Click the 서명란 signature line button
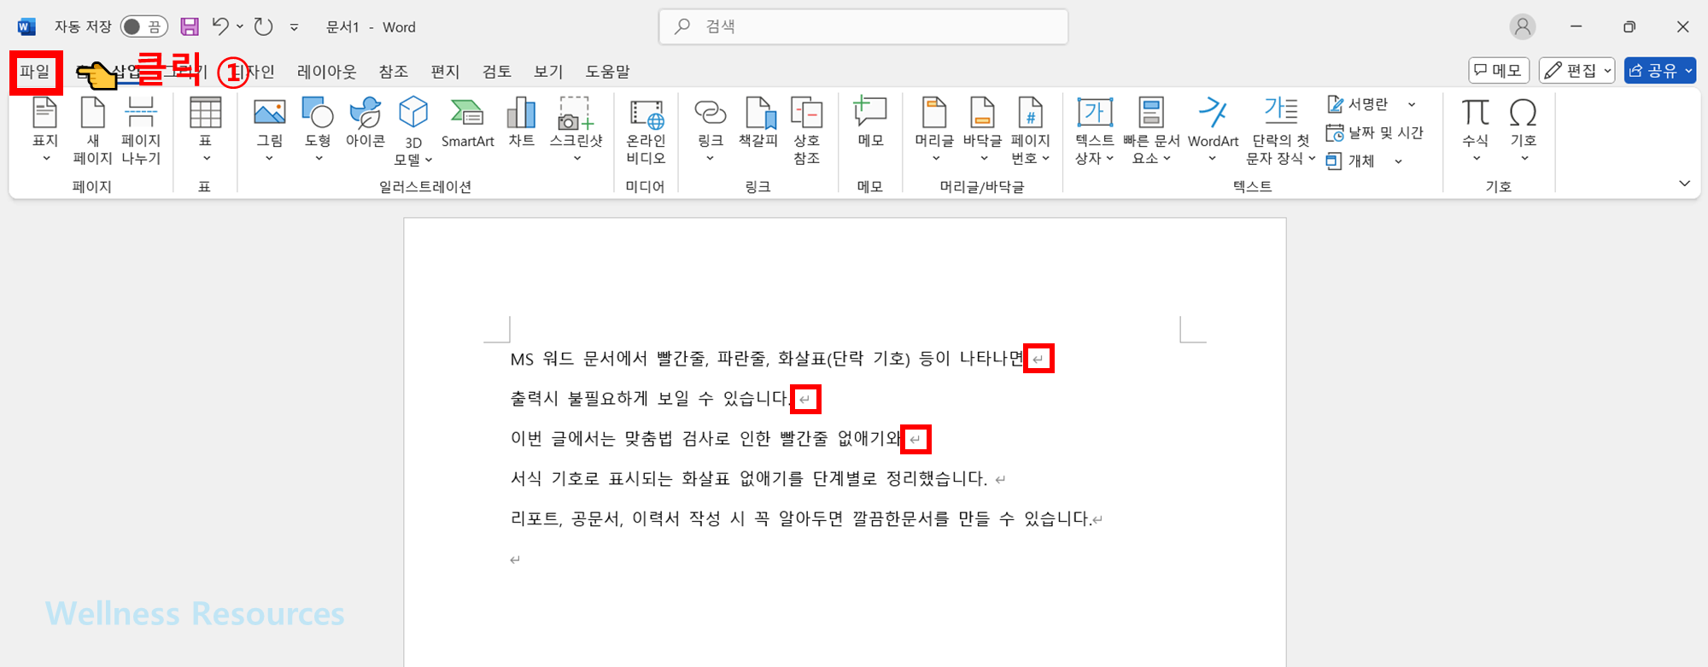This screenshot has height=667, width=1708. 1359,105
